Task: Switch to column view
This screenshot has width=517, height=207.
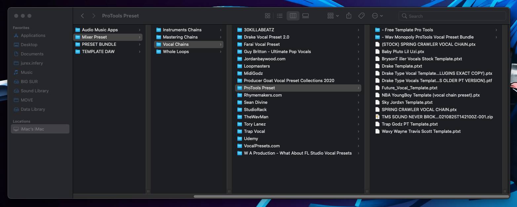Action: [x=293, y=16]
